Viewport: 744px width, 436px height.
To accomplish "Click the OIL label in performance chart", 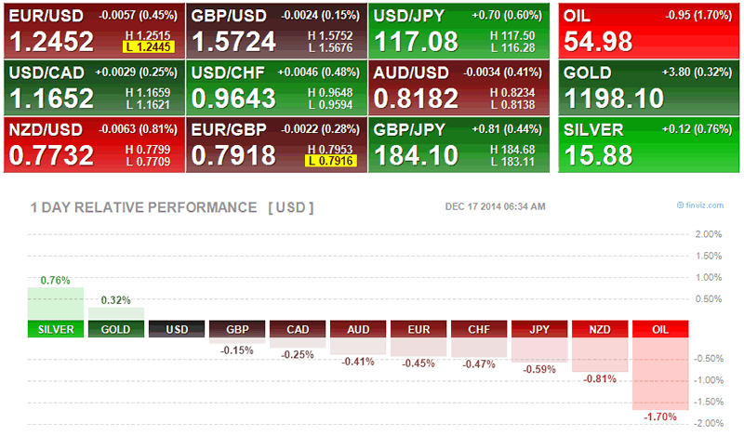I will (660, 329).
